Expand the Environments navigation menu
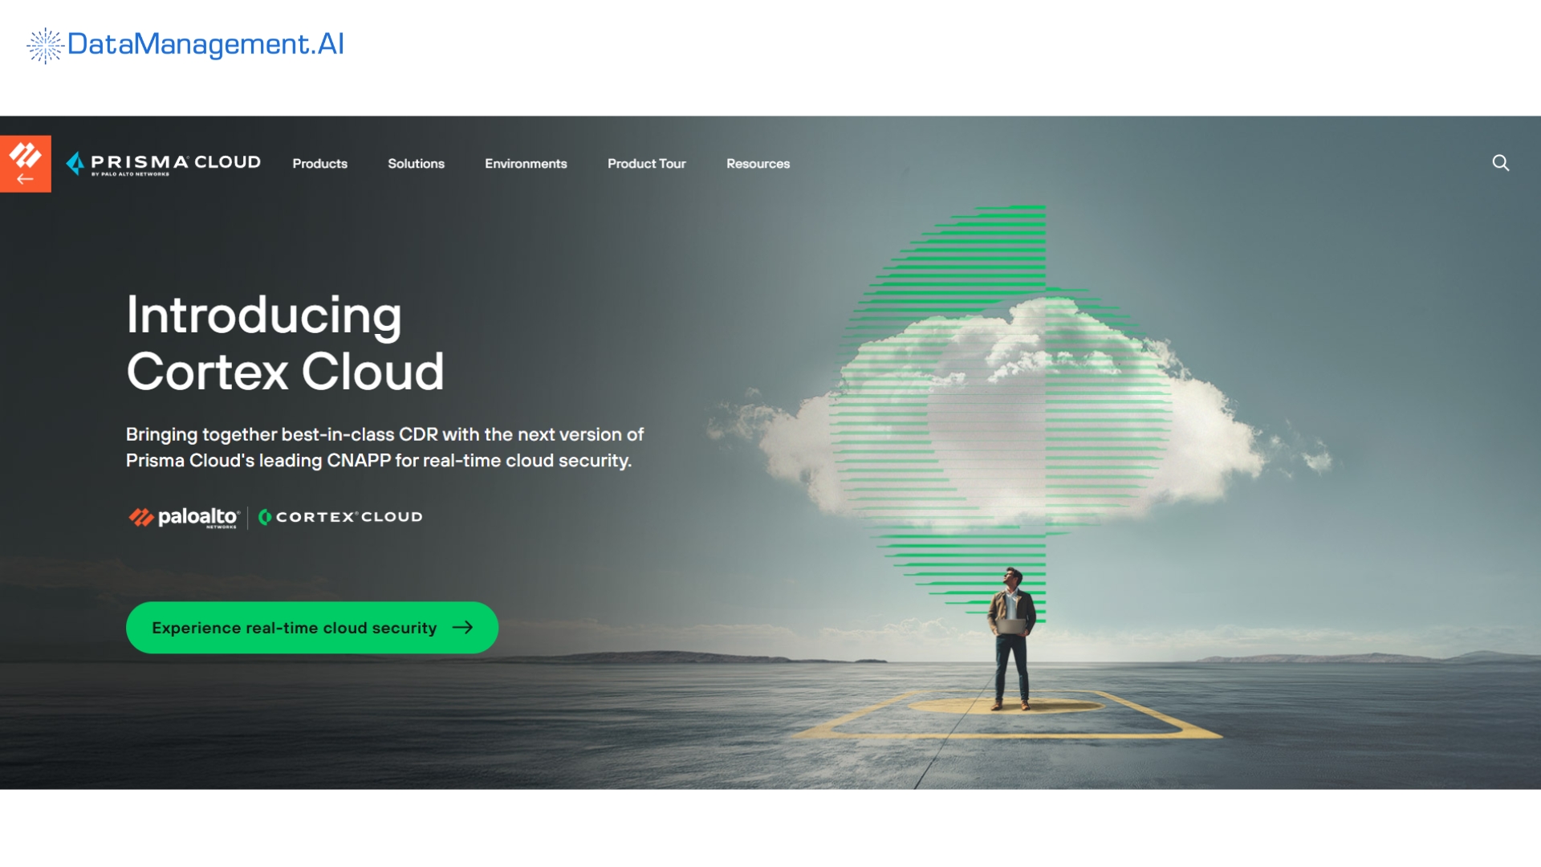The width and height of the screenshot is (1541, 867). 526,163
